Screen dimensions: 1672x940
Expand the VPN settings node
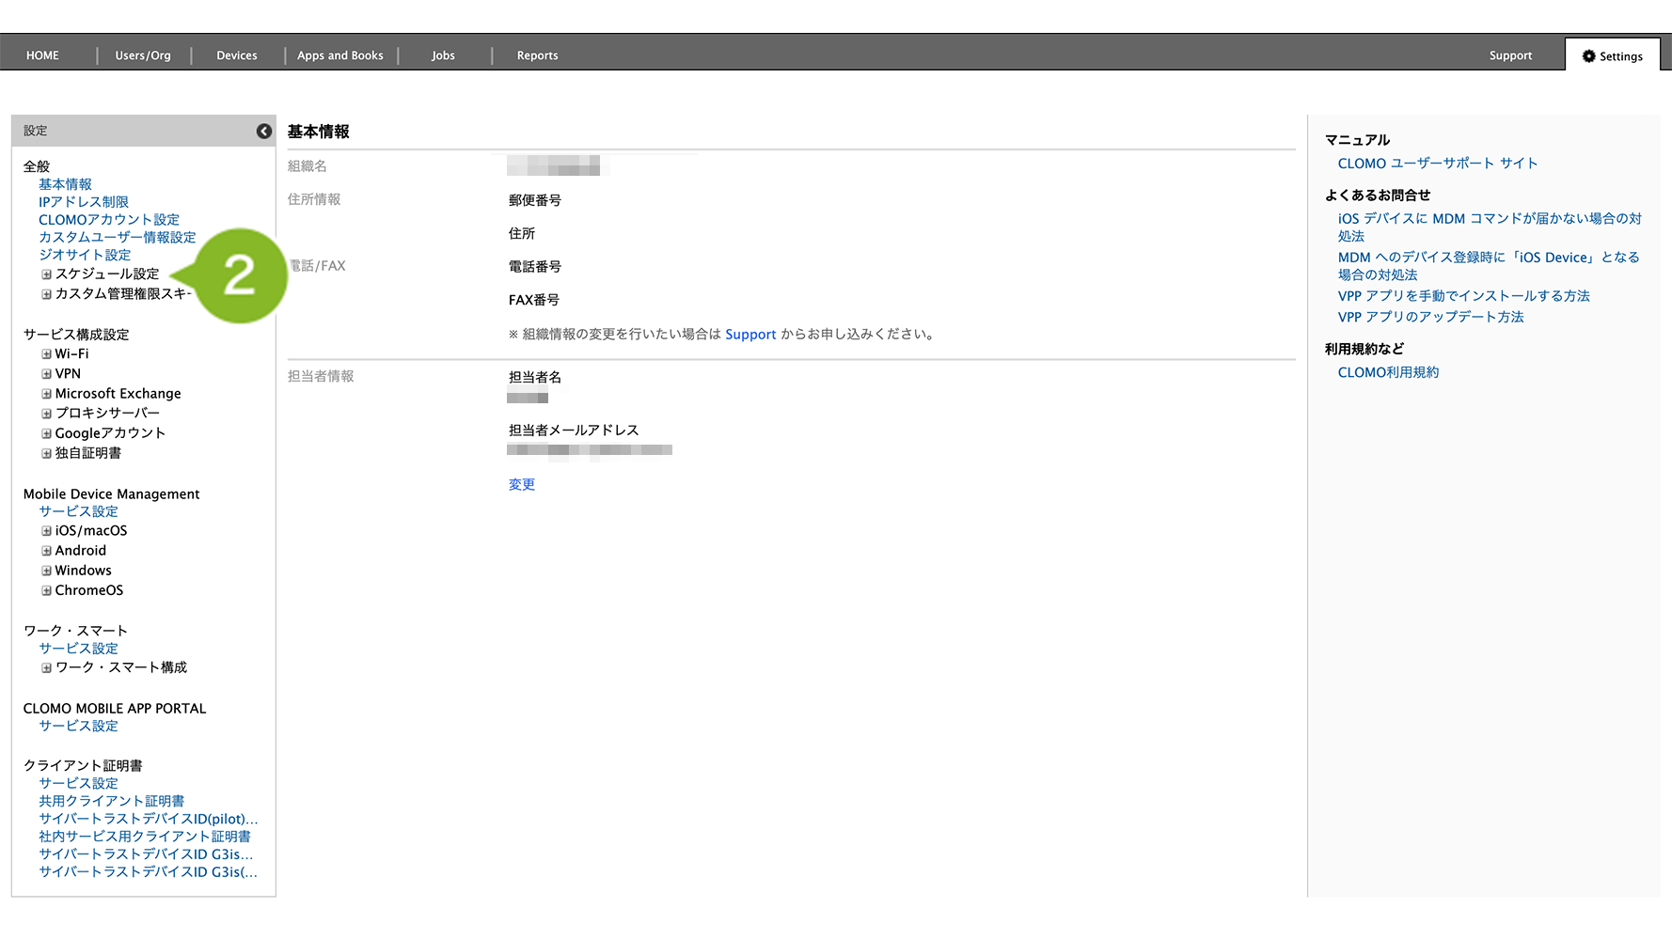click(x=46, y=374)
